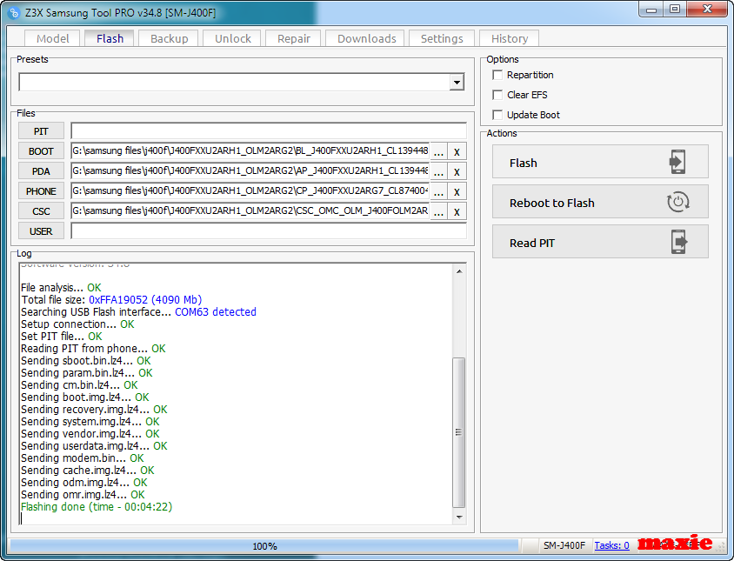Click 'Sending system.img.lz4' log line
This screenshot has width=734, height=561.
coord(90,422)
